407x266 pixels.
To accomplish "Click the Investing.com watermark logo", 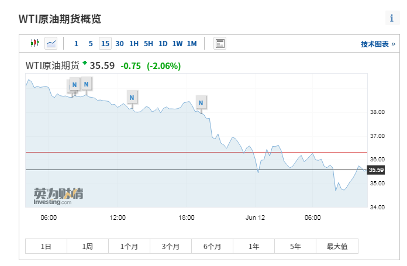I will coord(58,196).
